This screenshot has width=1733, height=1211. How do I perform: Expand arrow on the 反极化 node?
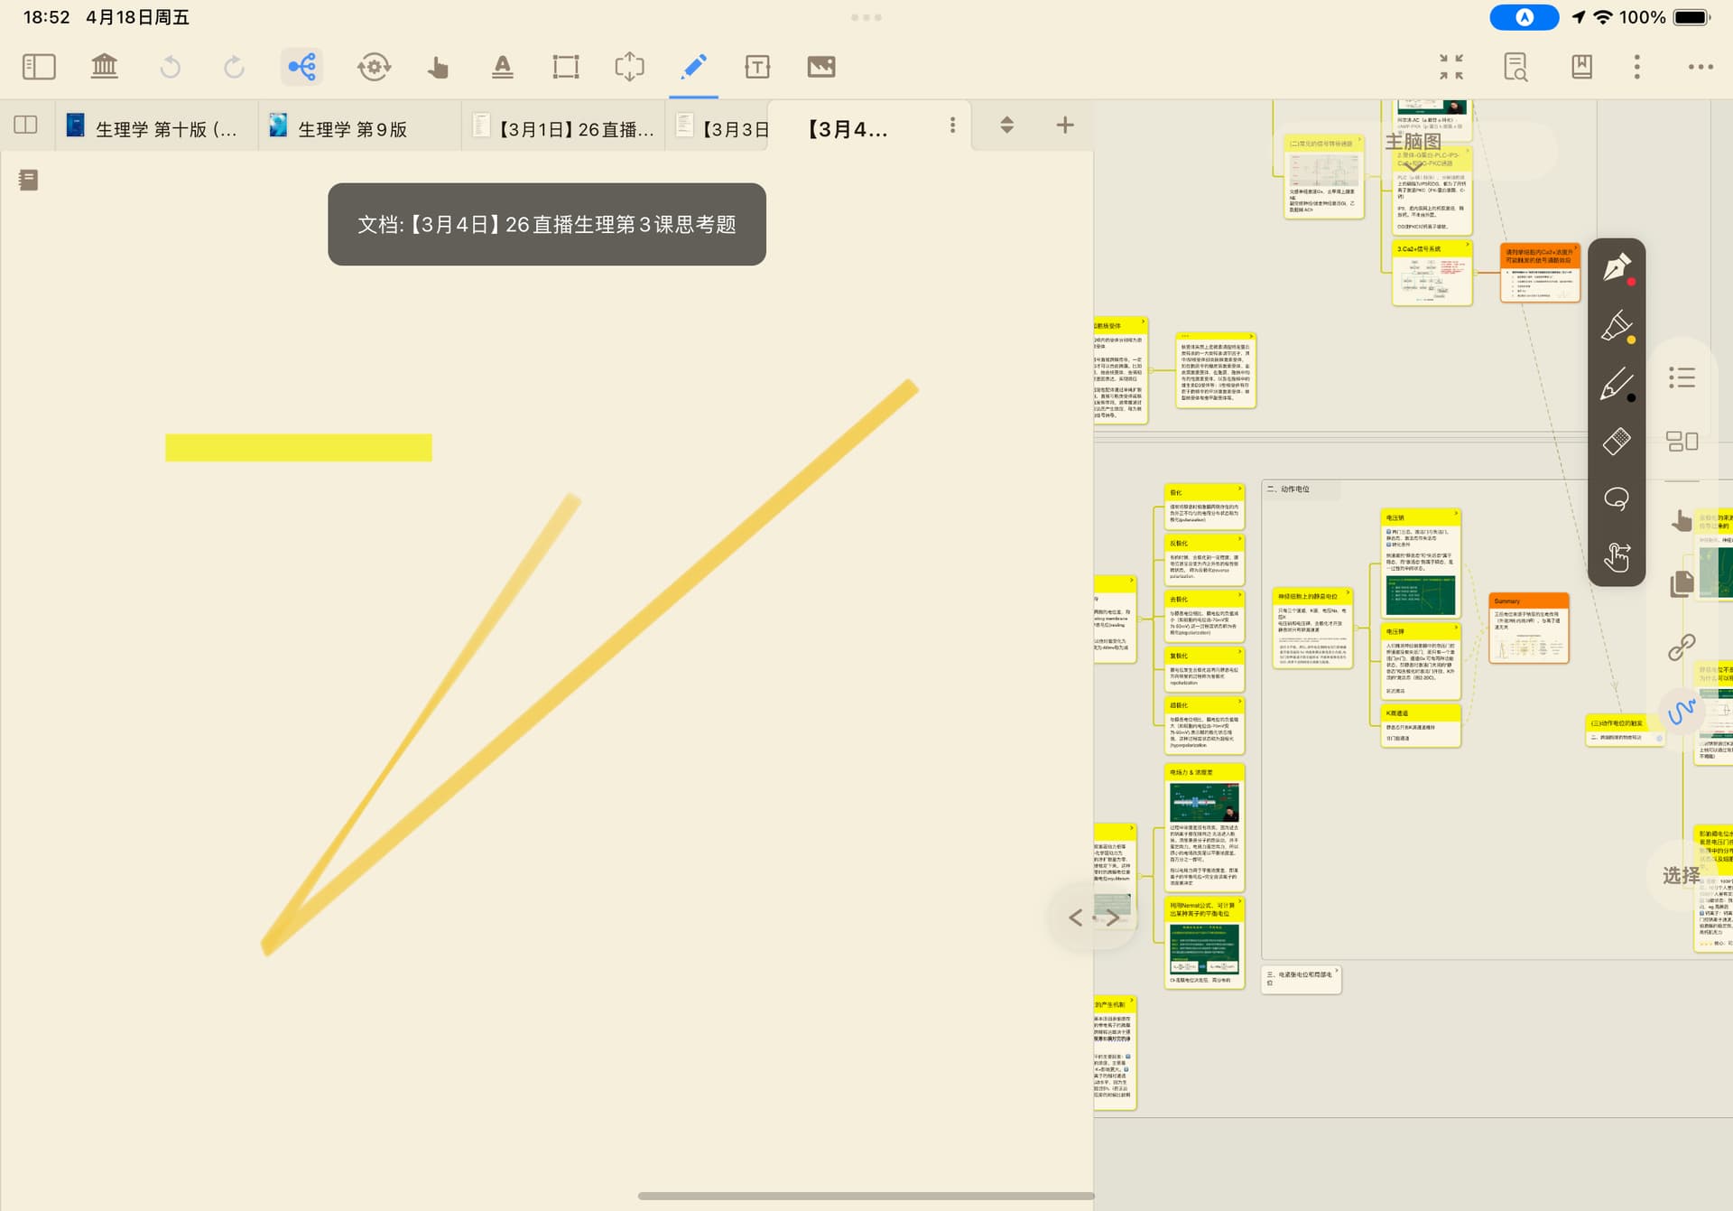pyautogui.click(x=1239, y=539)
